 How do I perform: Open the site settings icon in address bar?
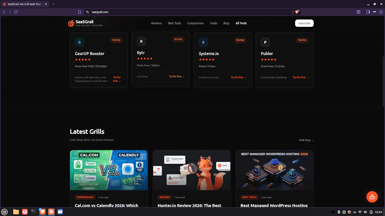coord(88,12)
